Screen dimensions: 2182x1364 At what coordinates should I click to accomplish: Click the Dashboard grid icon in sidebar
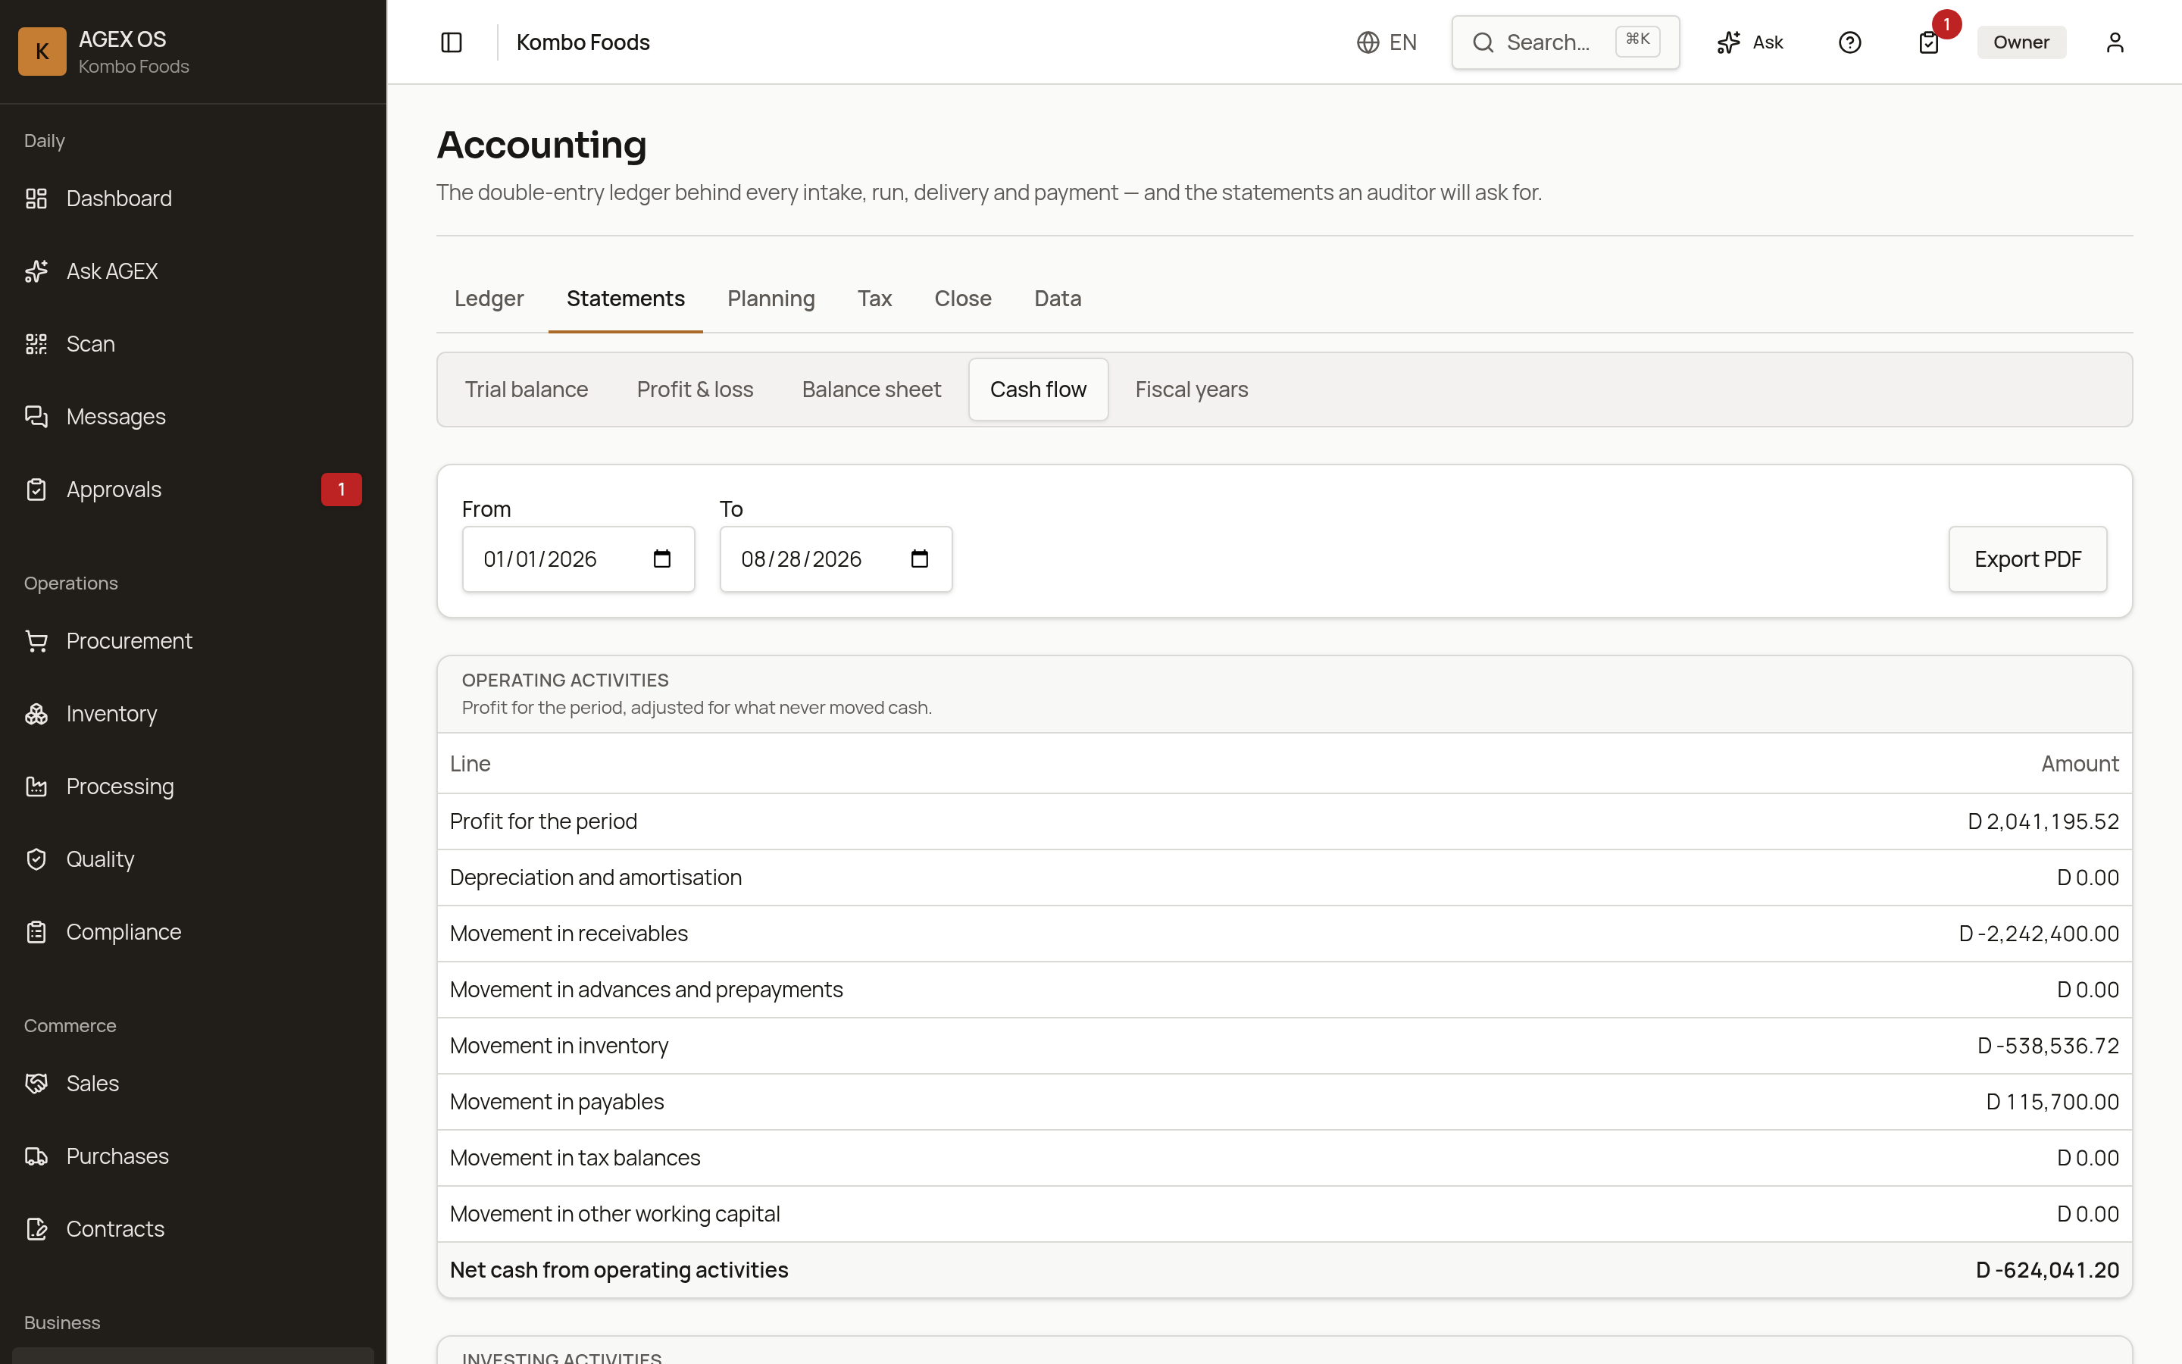pos(36,199)
